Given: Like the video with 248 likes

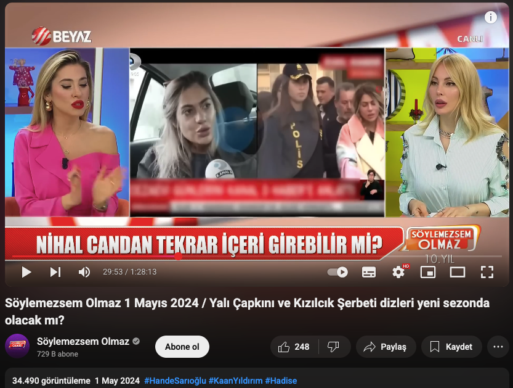Looking at the screenshot, I should [294, 347].
